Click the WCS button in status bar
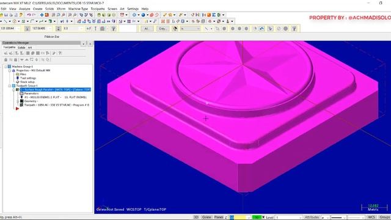 (371, 218)
